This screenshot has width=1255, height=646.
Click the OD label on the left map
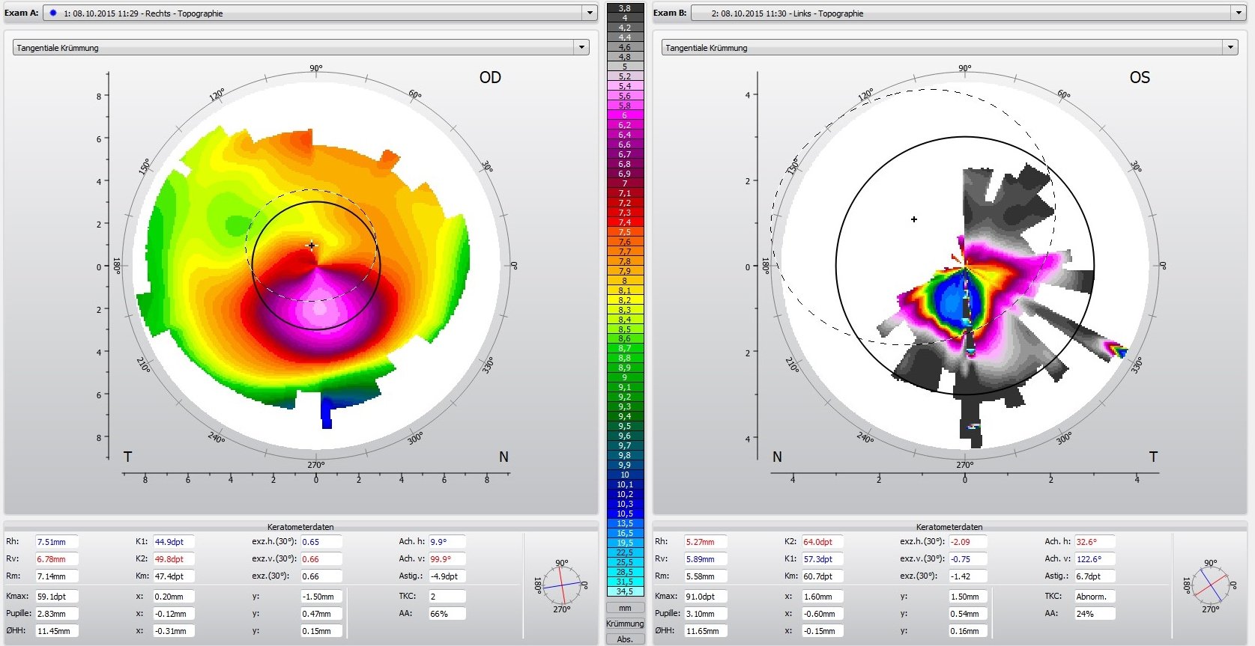click(490, 77)
